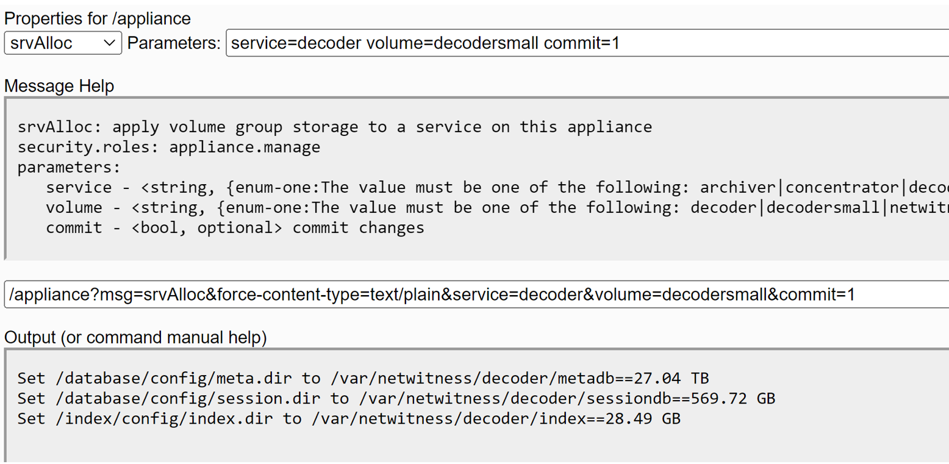Click the "Parameters:" label

click(174, 43)
